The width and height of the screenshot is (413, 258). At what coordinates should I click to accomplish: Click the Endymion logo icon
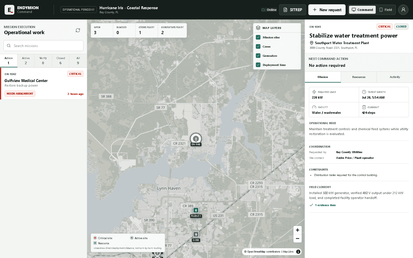click(x=9, y=10)
